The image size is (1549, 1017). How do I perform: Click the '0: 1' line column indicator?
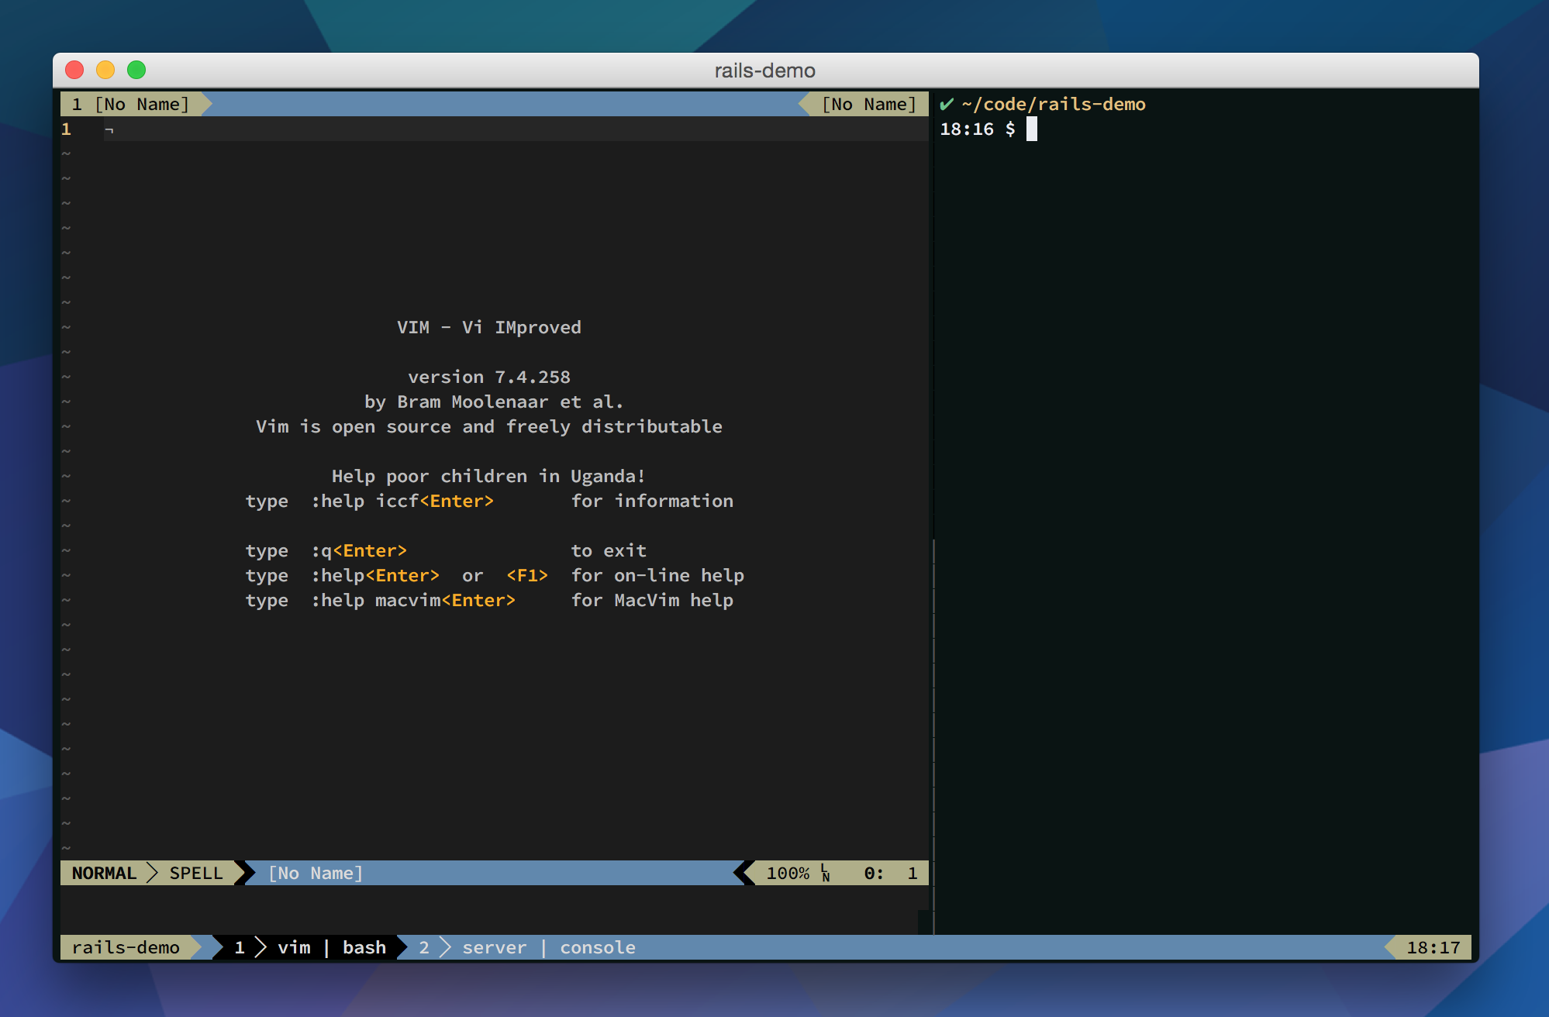(891, 873)
